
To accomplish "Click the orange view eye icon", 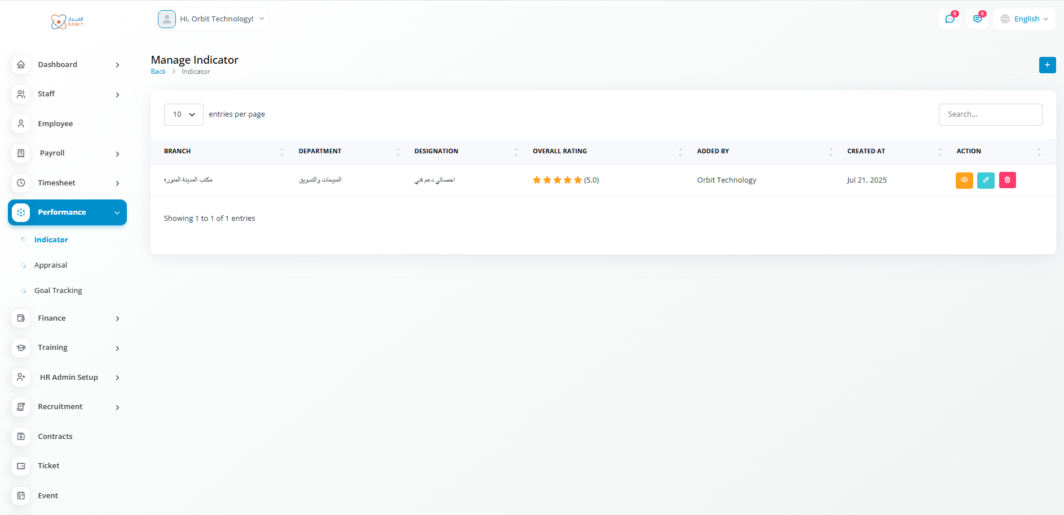I will point(964,180).
